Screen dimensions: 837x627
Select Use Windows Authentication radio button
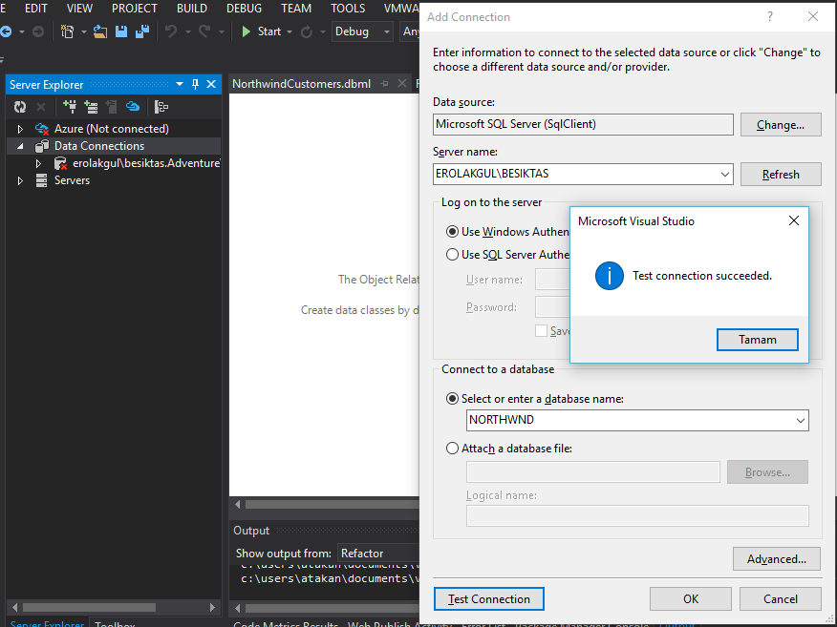click(x=453, y=232)
